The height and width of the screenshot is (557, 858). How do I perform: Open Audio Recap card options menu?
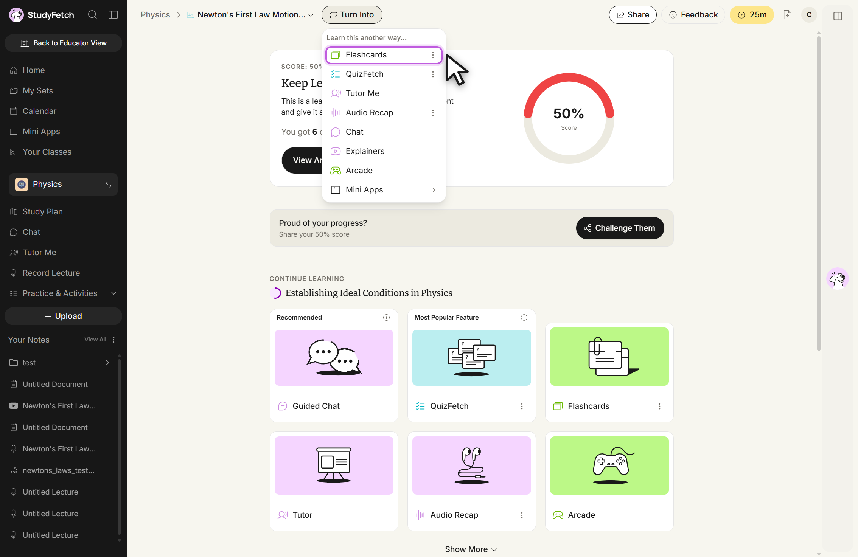[522, 515]
